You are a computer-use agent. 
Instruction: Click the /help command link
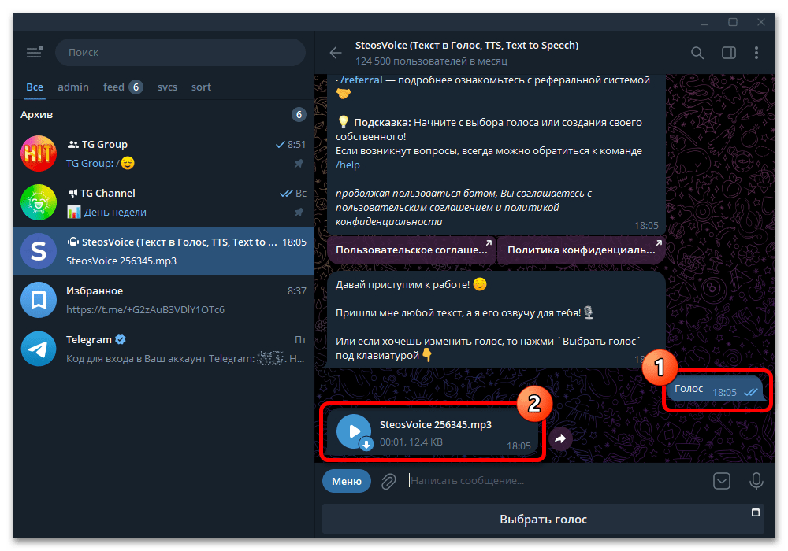click(348, 165)
